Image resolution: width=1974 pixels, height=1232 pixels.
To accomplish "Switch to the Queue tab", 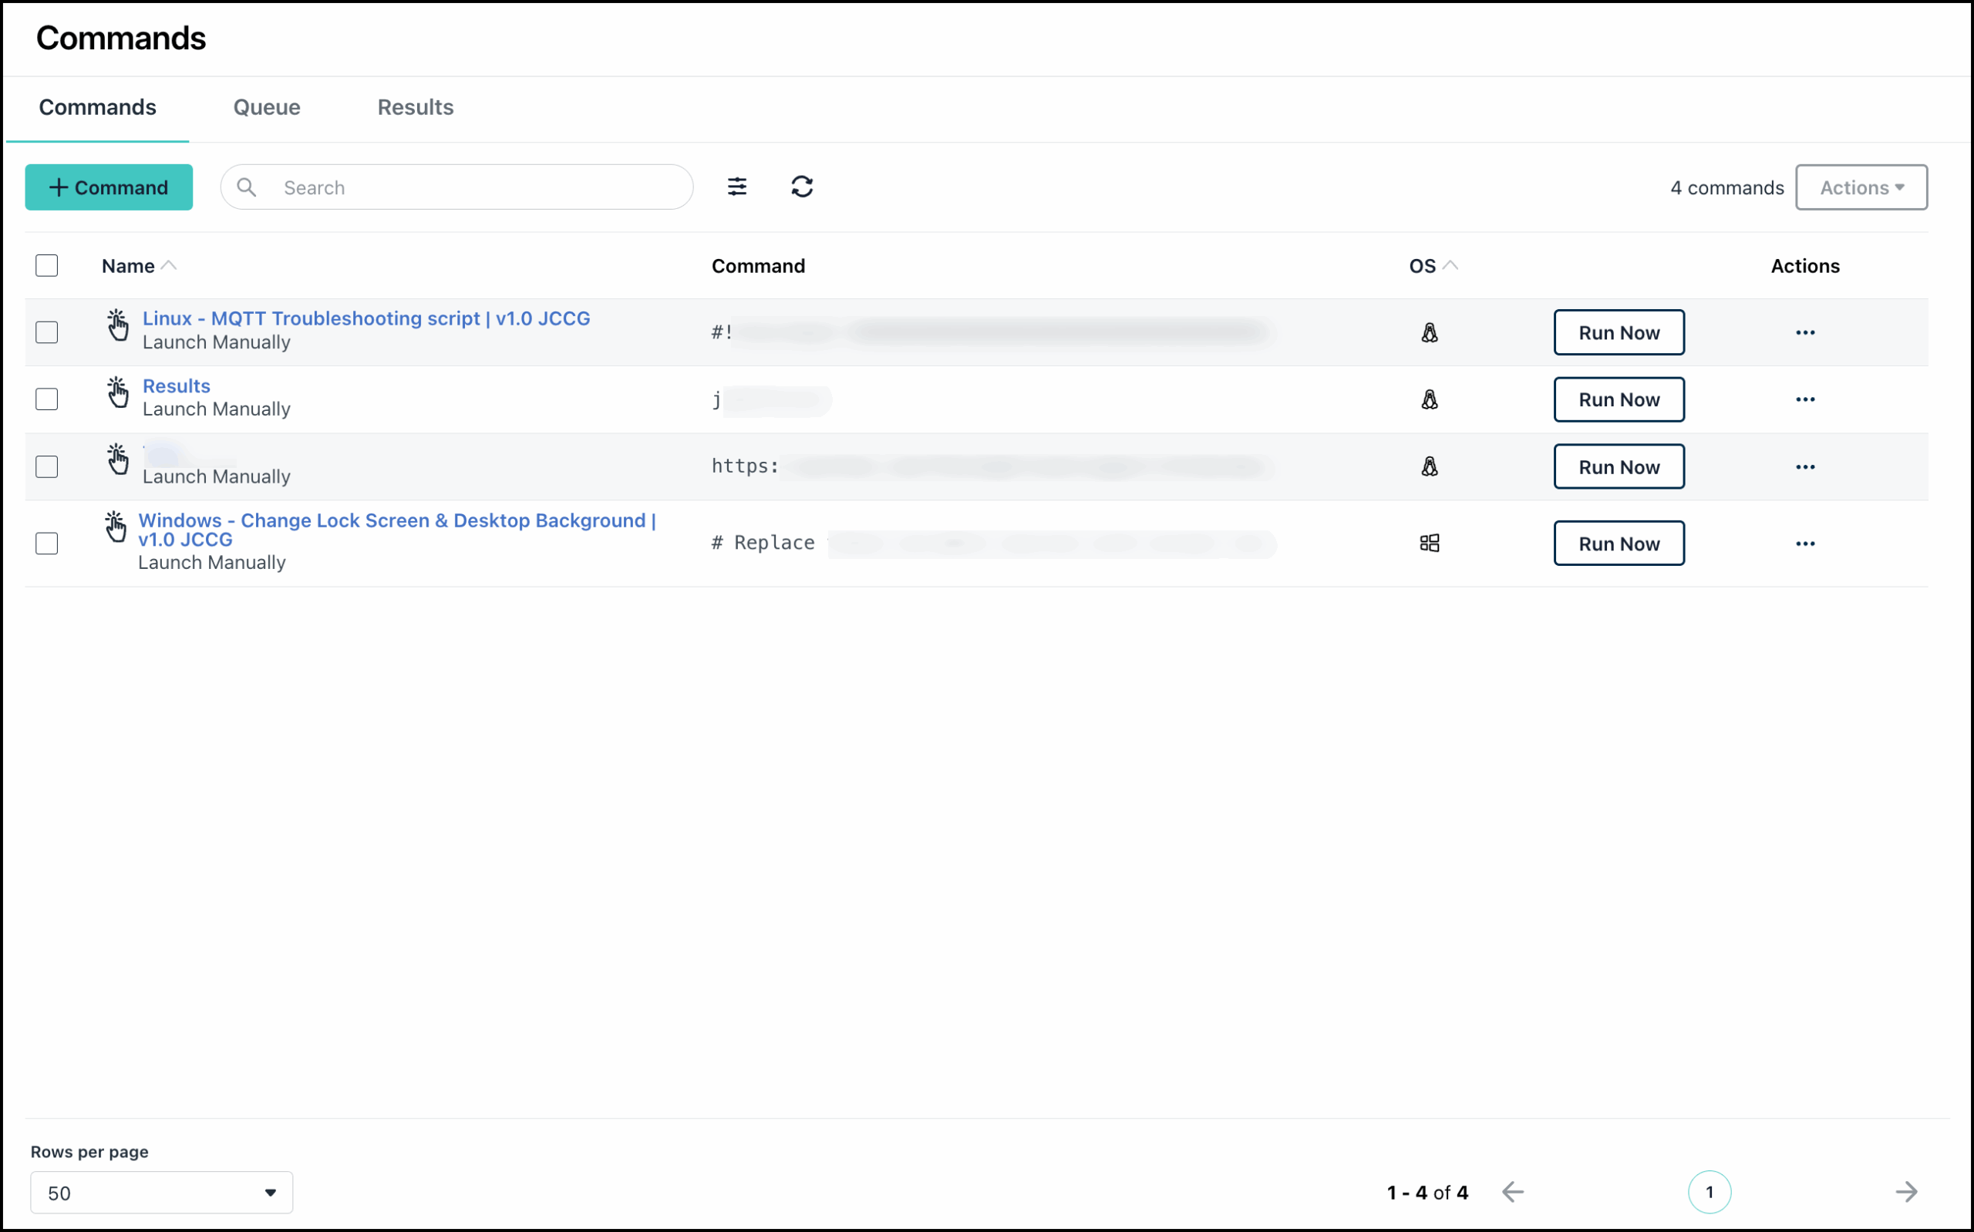I will tap(266, 106).
